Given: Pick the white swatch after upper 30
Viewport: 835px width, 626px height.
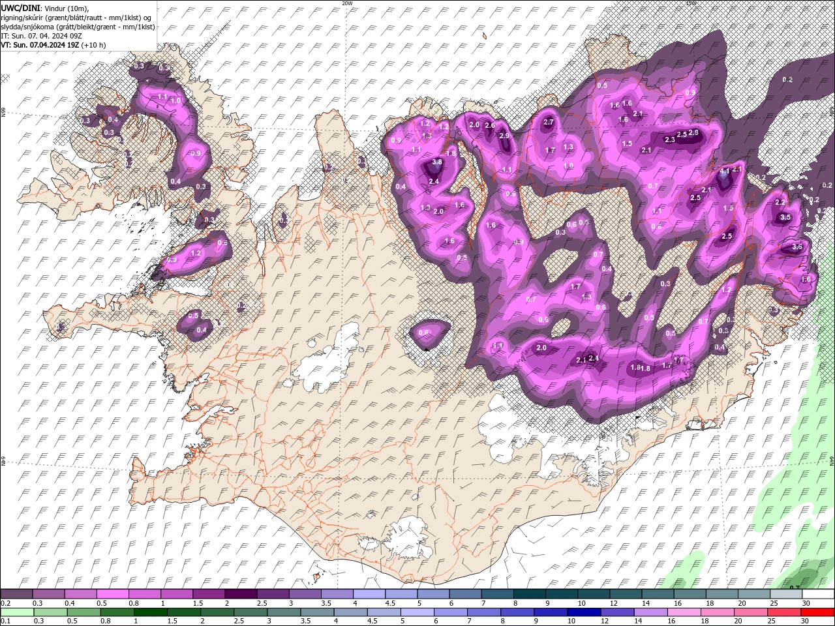Looking at the screenshot, I should (818, 594).
